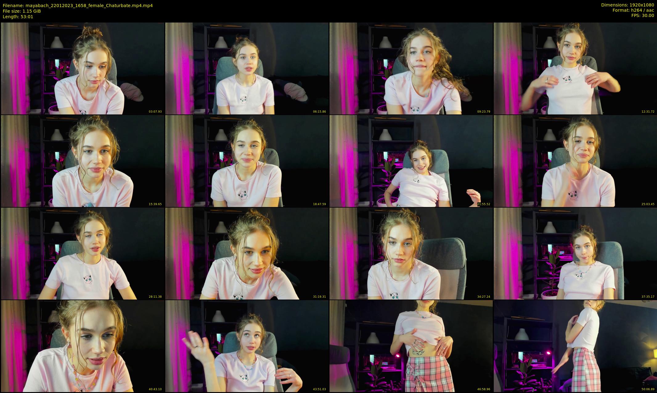Click the FPS 30.00 label
This screenshot has height=393, width=657.
643,15
